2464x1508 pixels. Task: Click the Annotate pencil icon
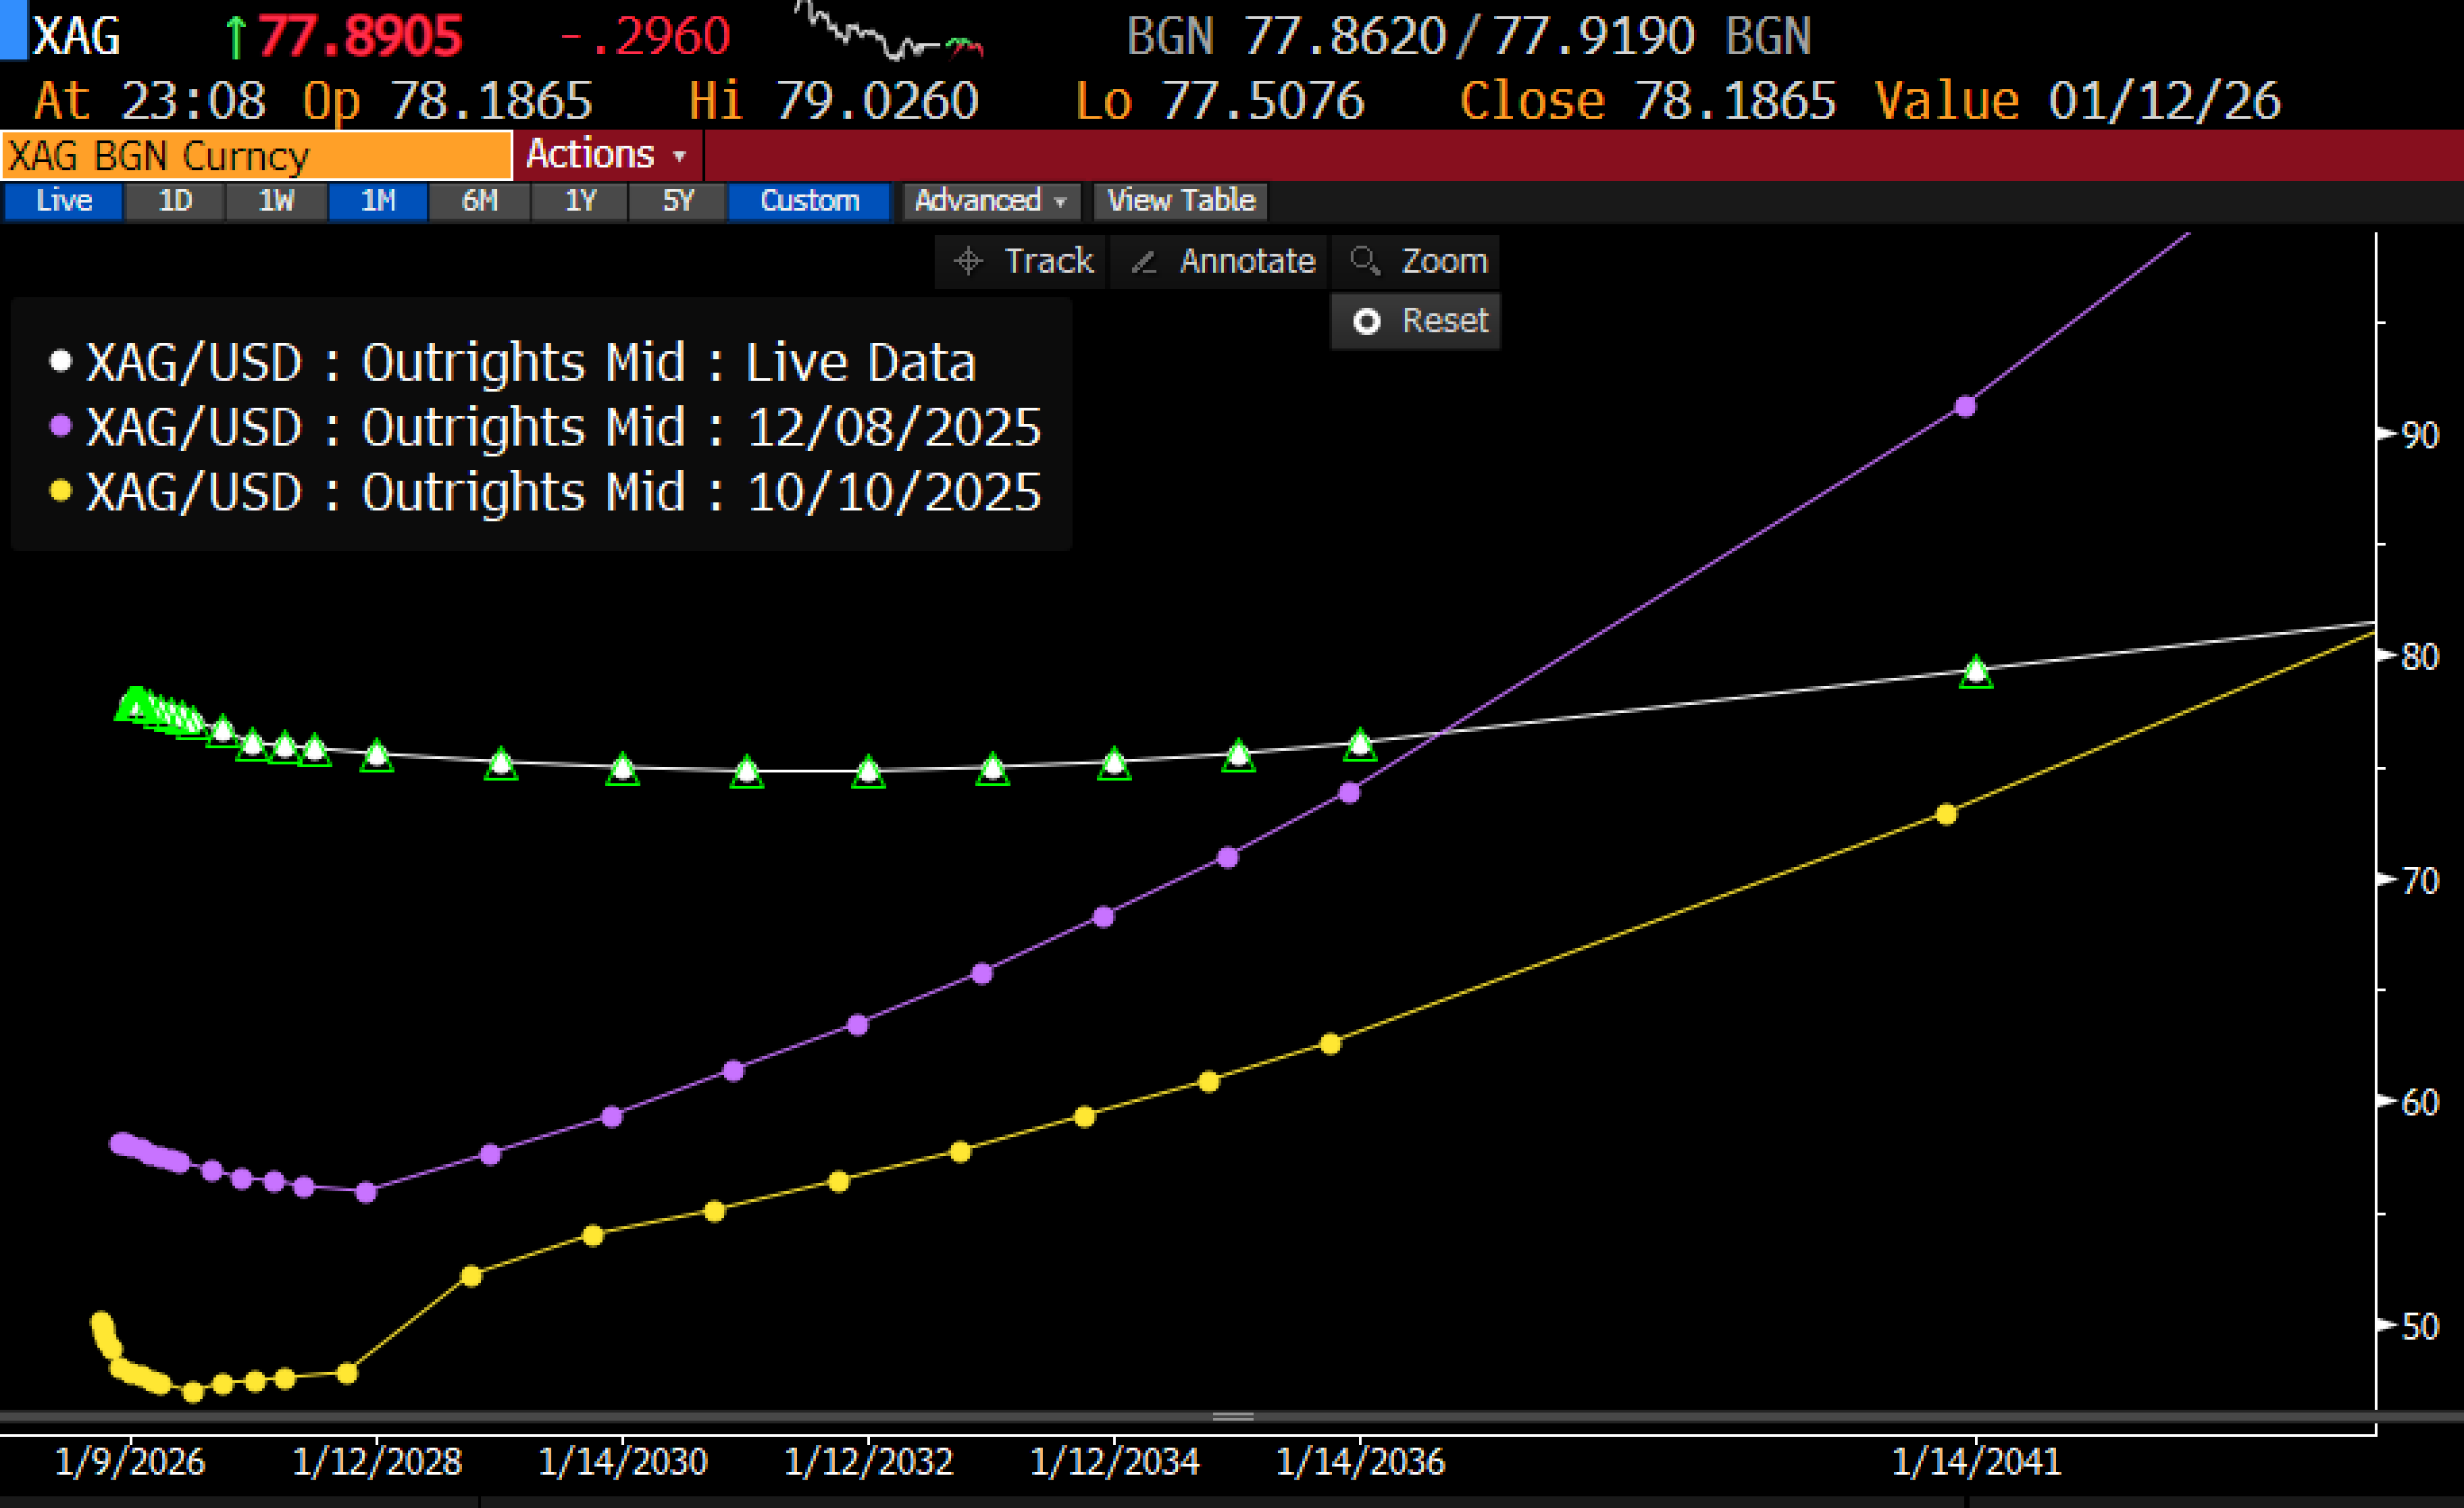tap(1143, 261)
